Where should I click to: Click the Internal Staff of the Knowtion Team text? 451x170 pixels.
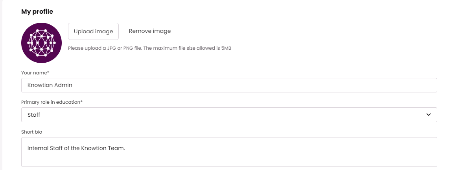tap(76, 148)
